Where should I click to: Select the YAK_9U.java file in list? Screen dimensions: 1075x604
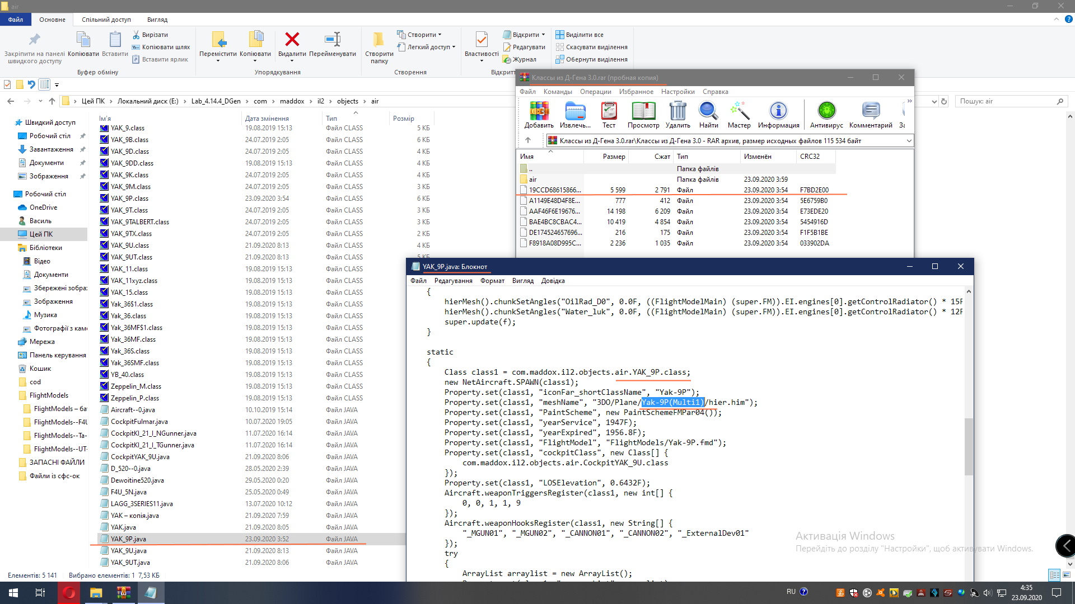tap(129, 551)
